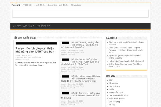Select Tin Tức category in Danh Mục

coord(112,105)
